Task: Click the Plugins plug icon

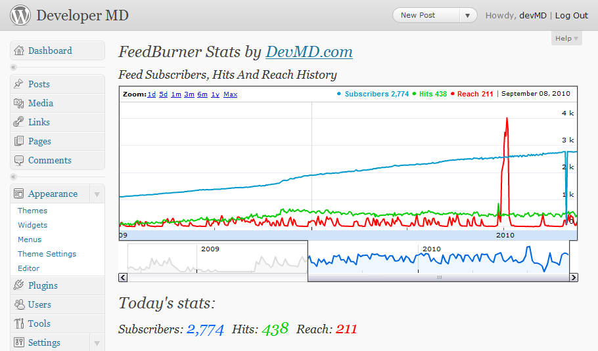Action: [x=18, y=285]
